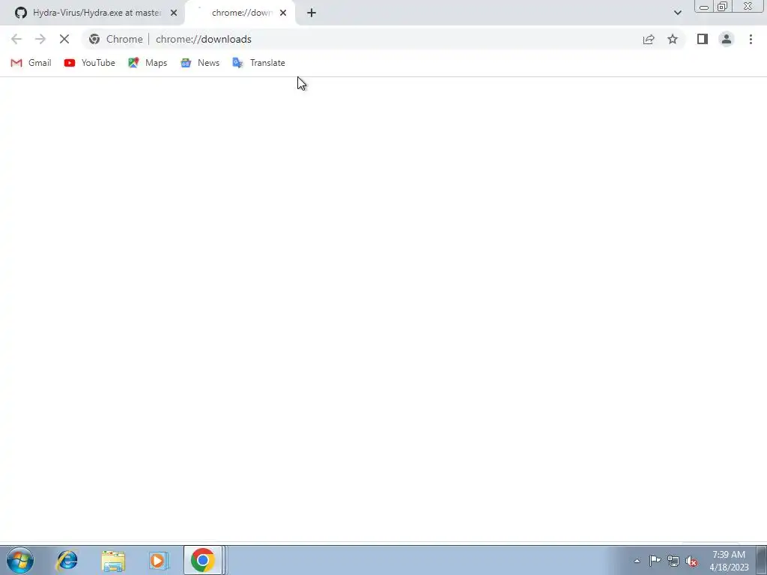The height and width of the screenshot is (575, 767).
Task: Close the chrome://downloads tab
Action: tap(282, 13)
